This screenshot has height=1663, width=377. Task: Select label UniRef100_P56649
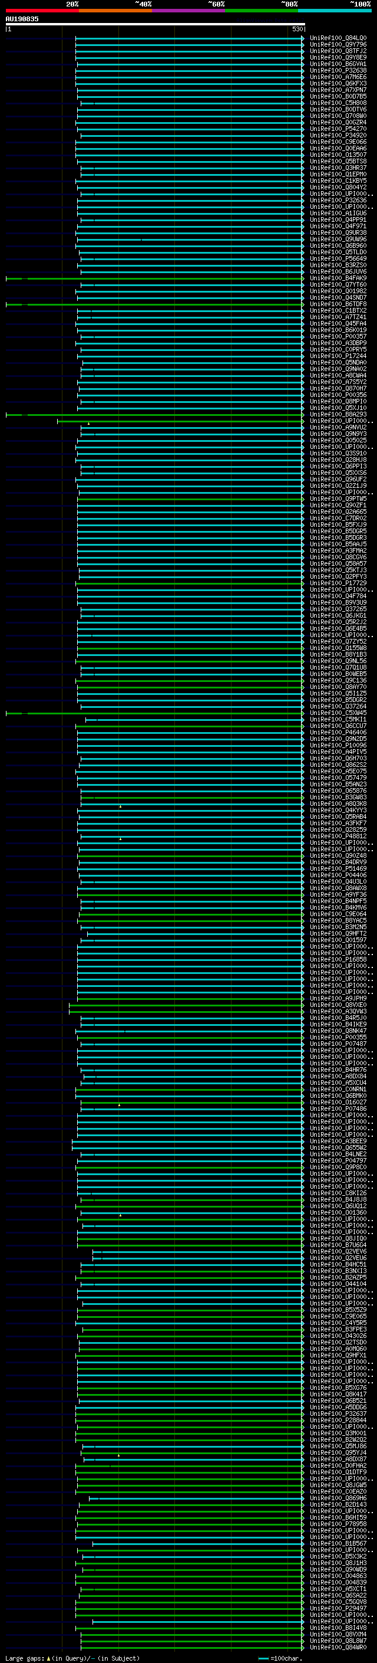click(338, 259)
